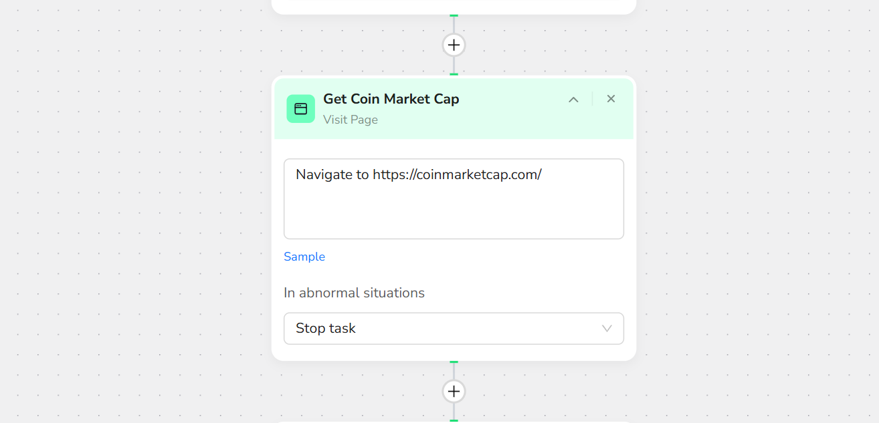Click the arrow in the Stop task box
The height and width of the screenshot is (423, 879).
point(607,328)
